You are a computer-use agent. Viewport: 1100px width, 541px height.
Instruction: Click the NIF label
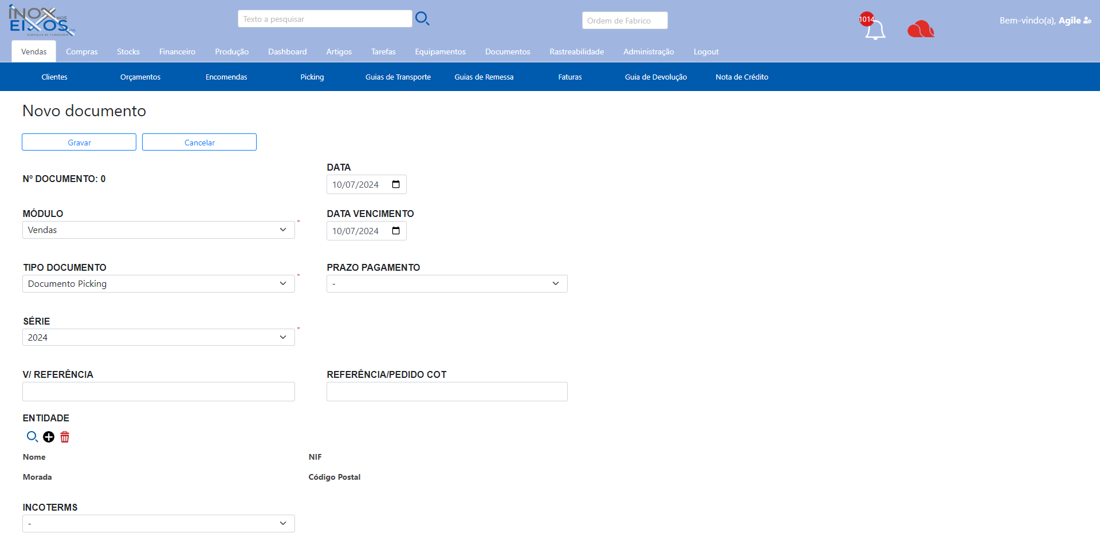point(315,457)
